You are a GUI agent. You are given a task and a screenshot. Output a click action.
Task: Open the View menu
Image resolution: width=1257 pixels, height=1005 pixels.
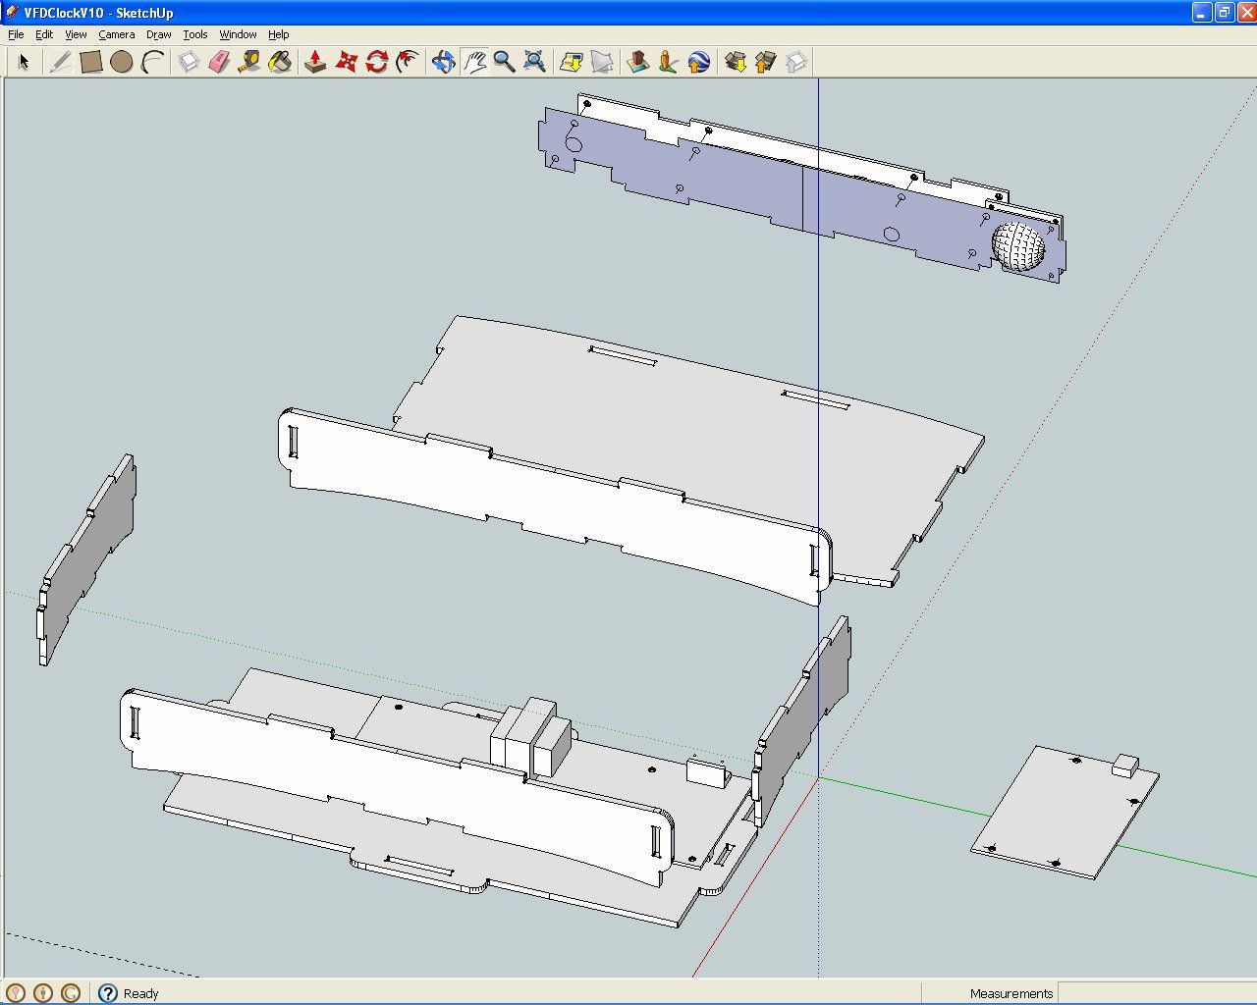point(76,34)
